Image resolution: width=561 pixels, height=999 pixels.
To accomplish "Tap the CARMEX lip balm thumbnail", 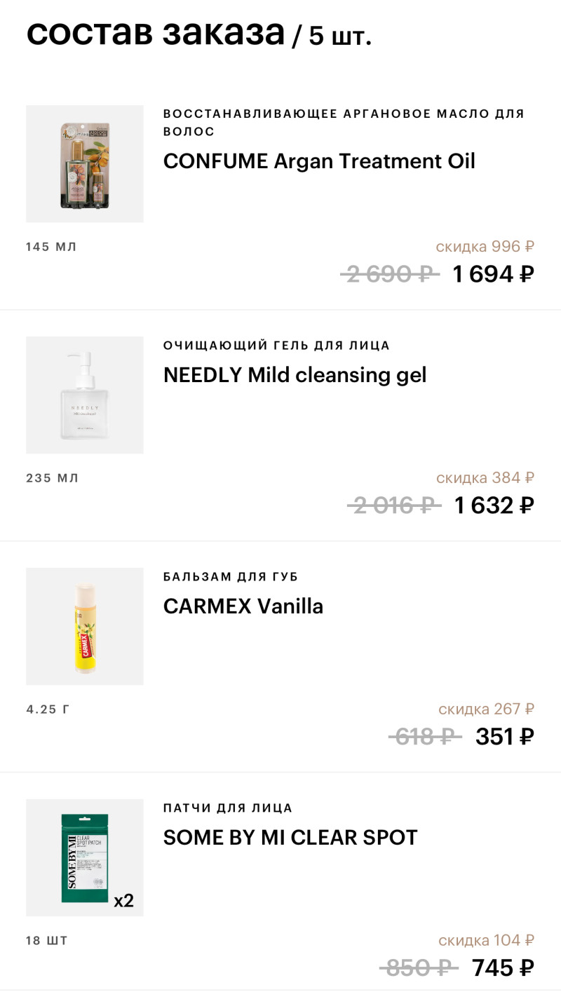I will pos(85,626).
